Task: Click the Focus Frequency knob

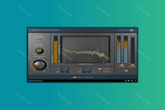Action: point(39,51)
